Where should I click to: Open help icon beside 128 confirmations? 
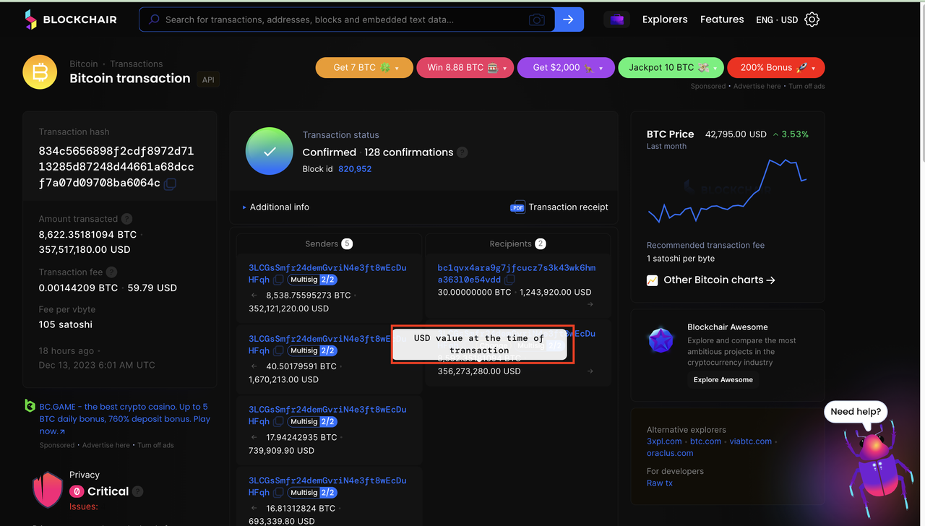(x=462, y=152)
